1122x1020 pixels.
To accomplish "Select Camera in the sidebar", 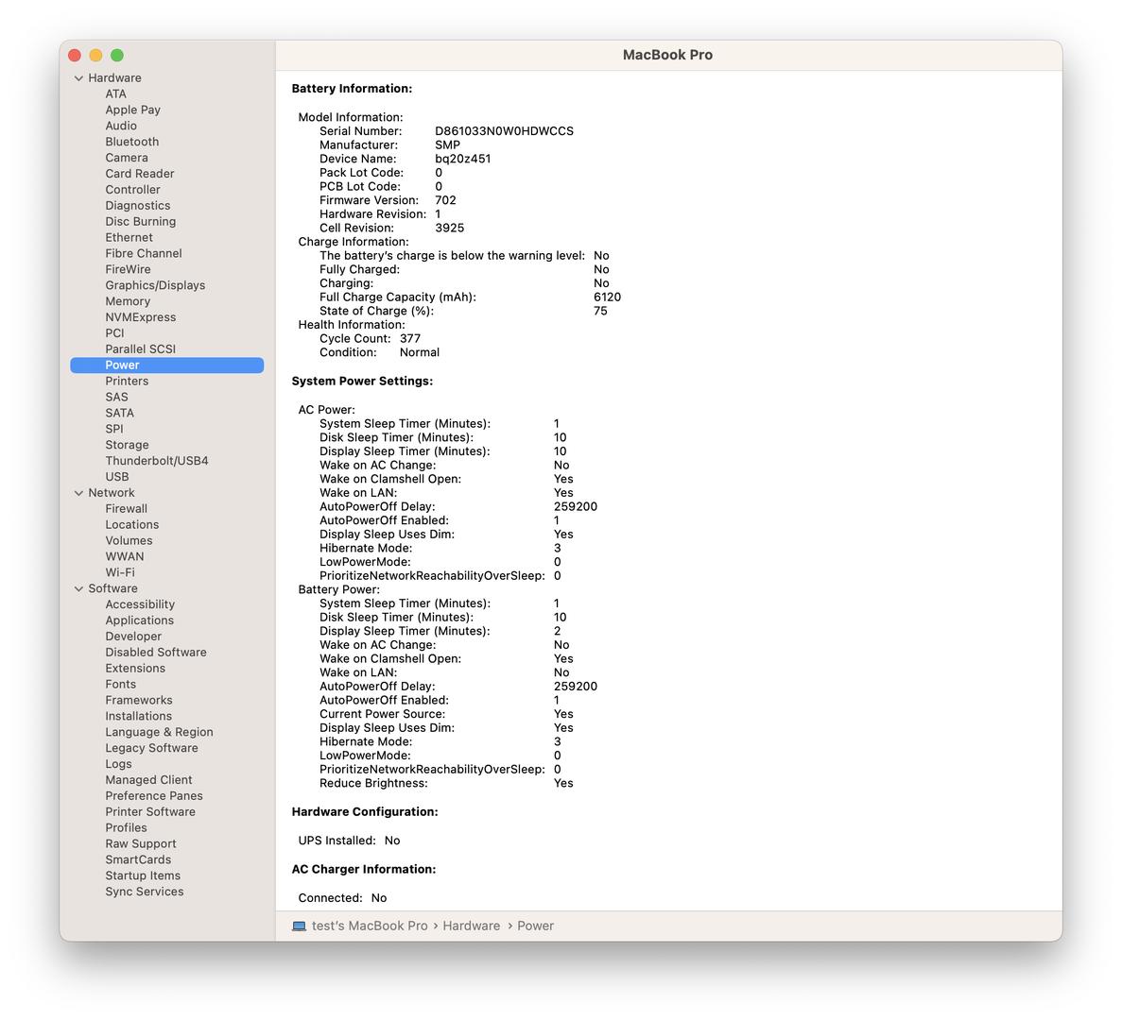I will tap(127, 158).
